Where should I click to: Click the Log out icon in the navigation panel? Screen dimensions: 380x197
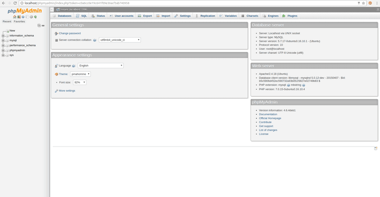[x=19, y=17]
